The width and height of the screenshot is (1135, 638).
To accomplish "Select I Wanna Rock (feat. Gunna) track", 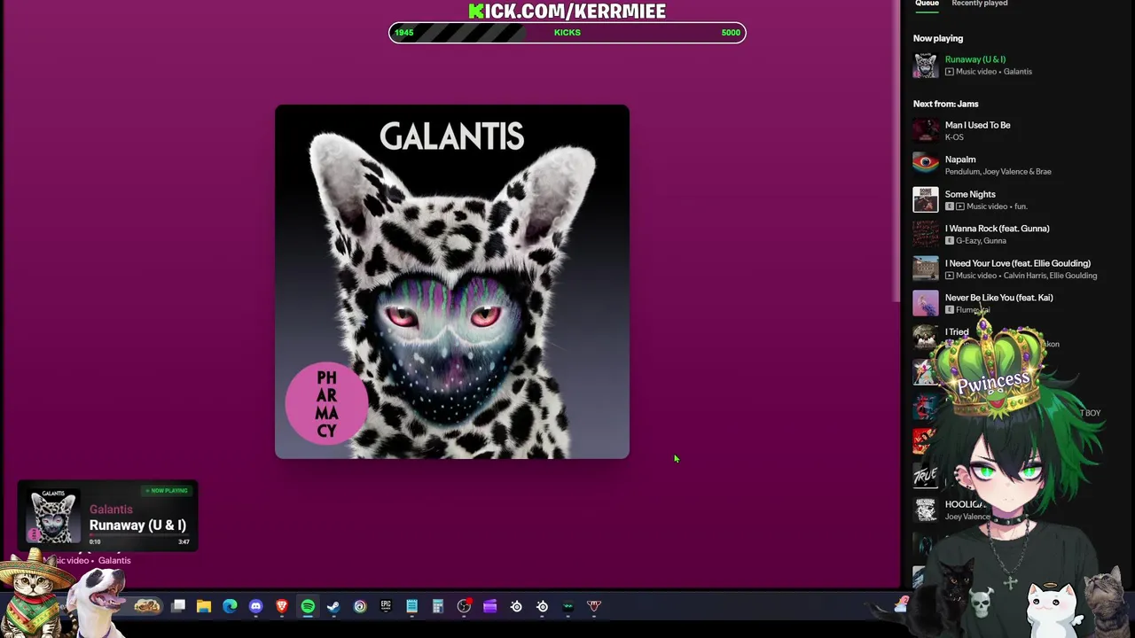I will [x=997, y=229].
